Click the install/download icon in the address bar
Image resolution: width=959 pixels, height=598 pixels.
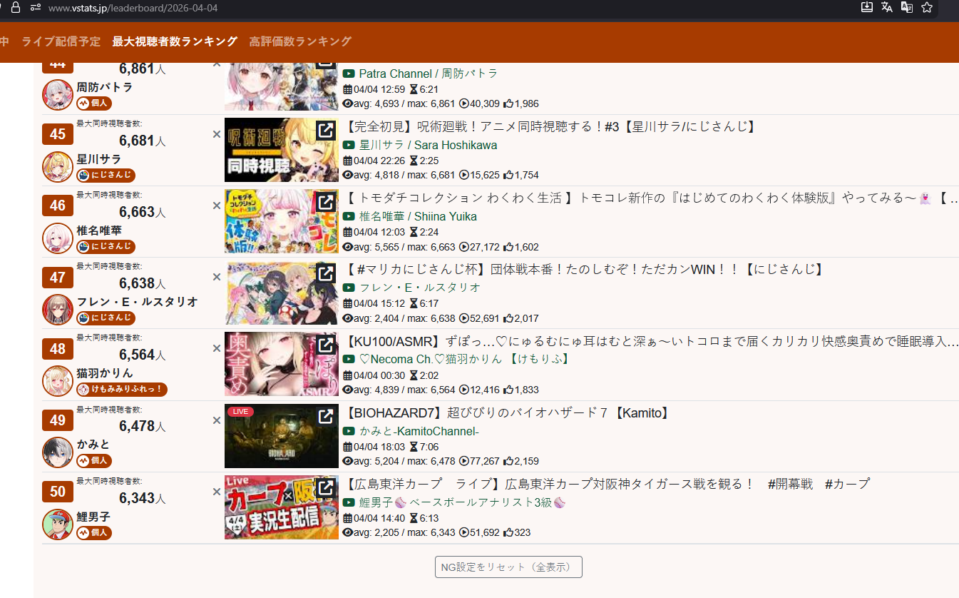[867, 7]
